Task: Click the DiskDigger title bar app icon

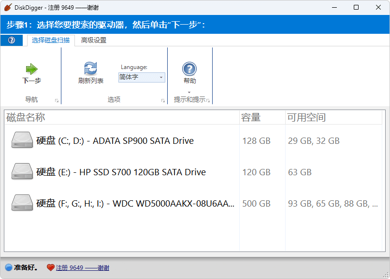Action: 8,7
